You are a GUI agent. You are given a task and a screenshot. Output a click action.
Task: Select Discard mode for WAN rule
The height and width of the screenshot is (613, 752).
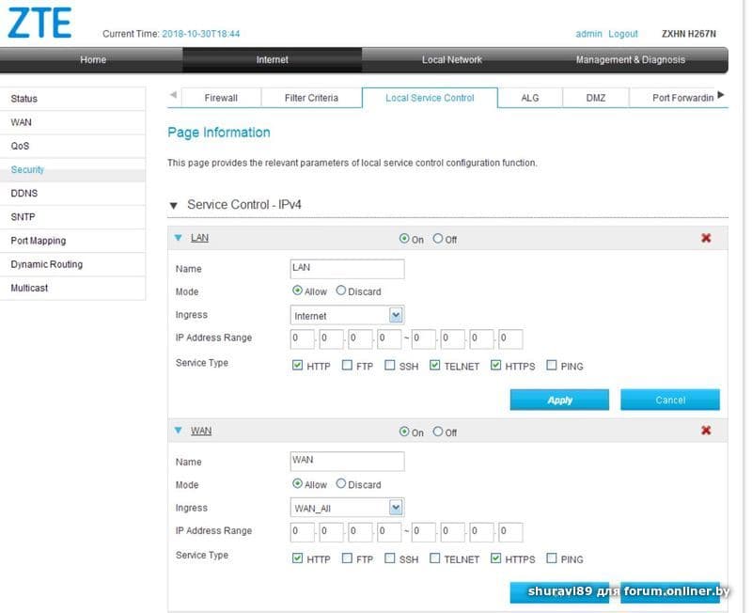click(x=340, y=483)
